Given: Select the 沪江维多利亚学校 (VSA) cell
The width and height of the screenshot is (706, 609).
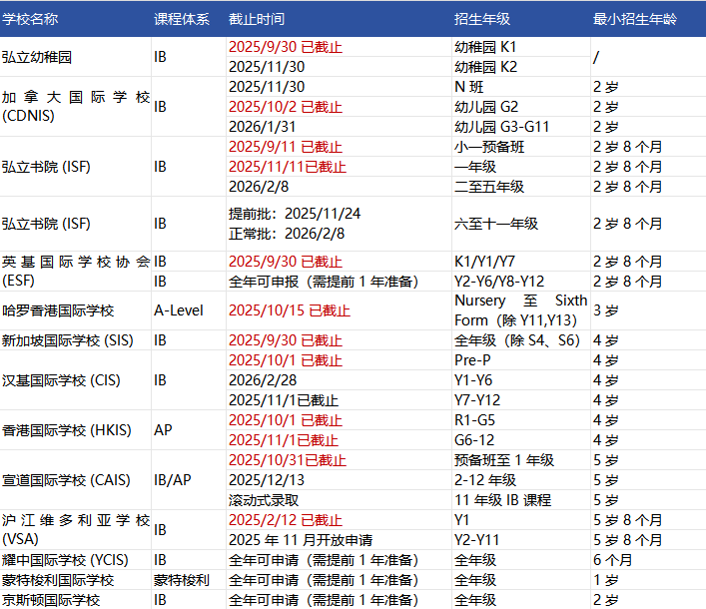Looking at the screenshot, I should (x=75, y=530).
